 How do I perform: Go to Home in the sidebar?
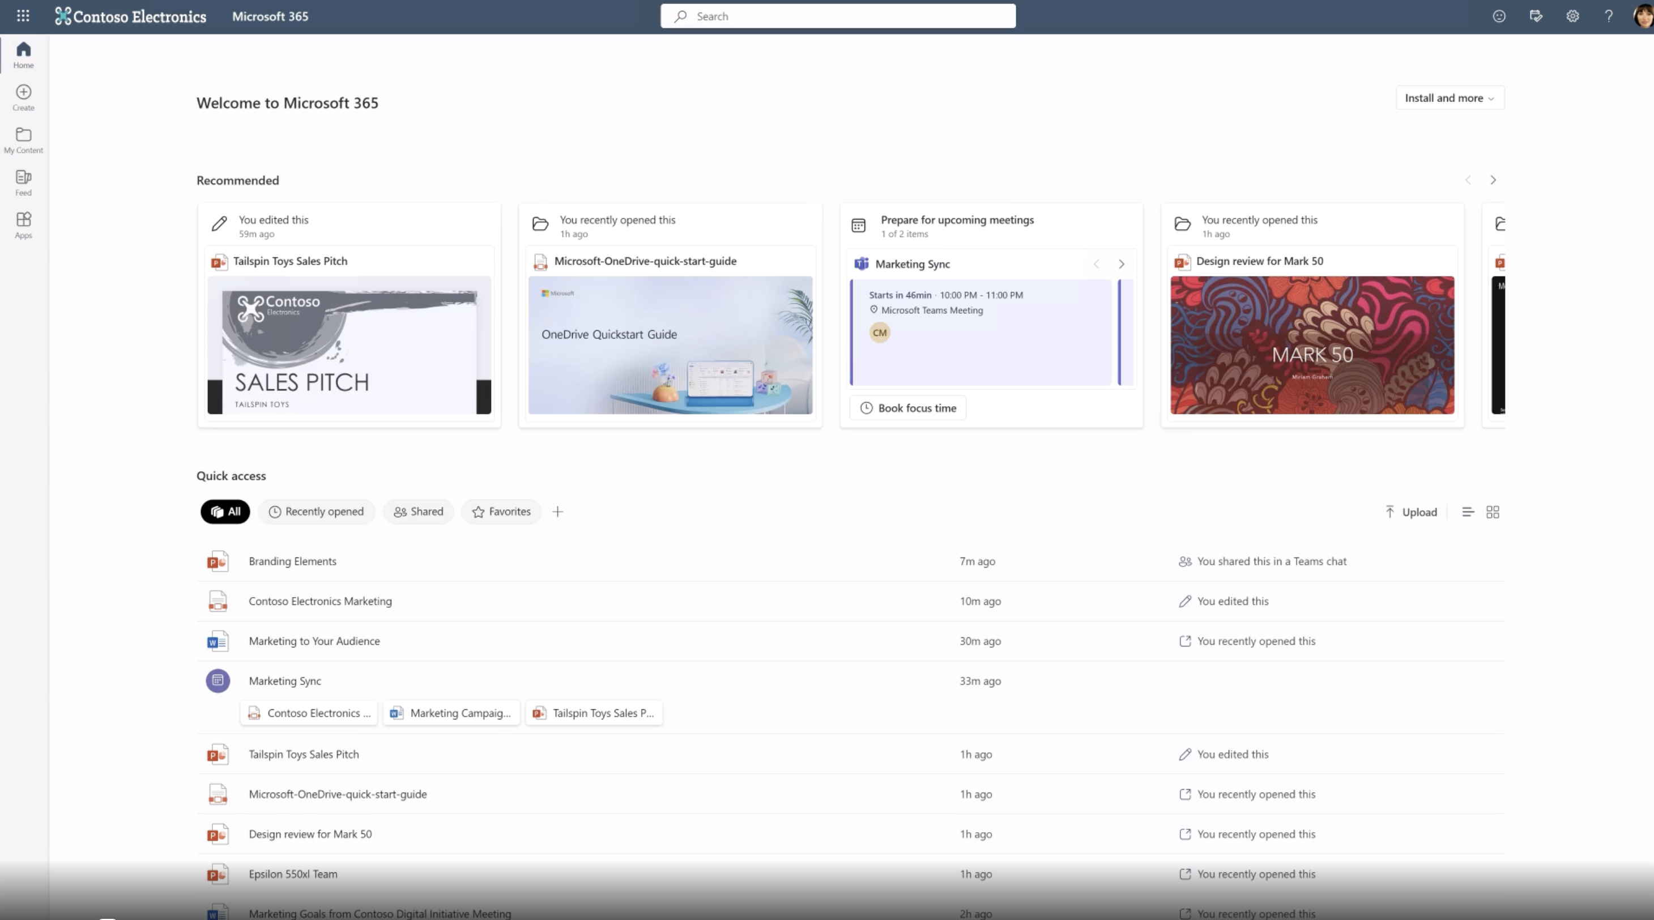click(23, 55)
